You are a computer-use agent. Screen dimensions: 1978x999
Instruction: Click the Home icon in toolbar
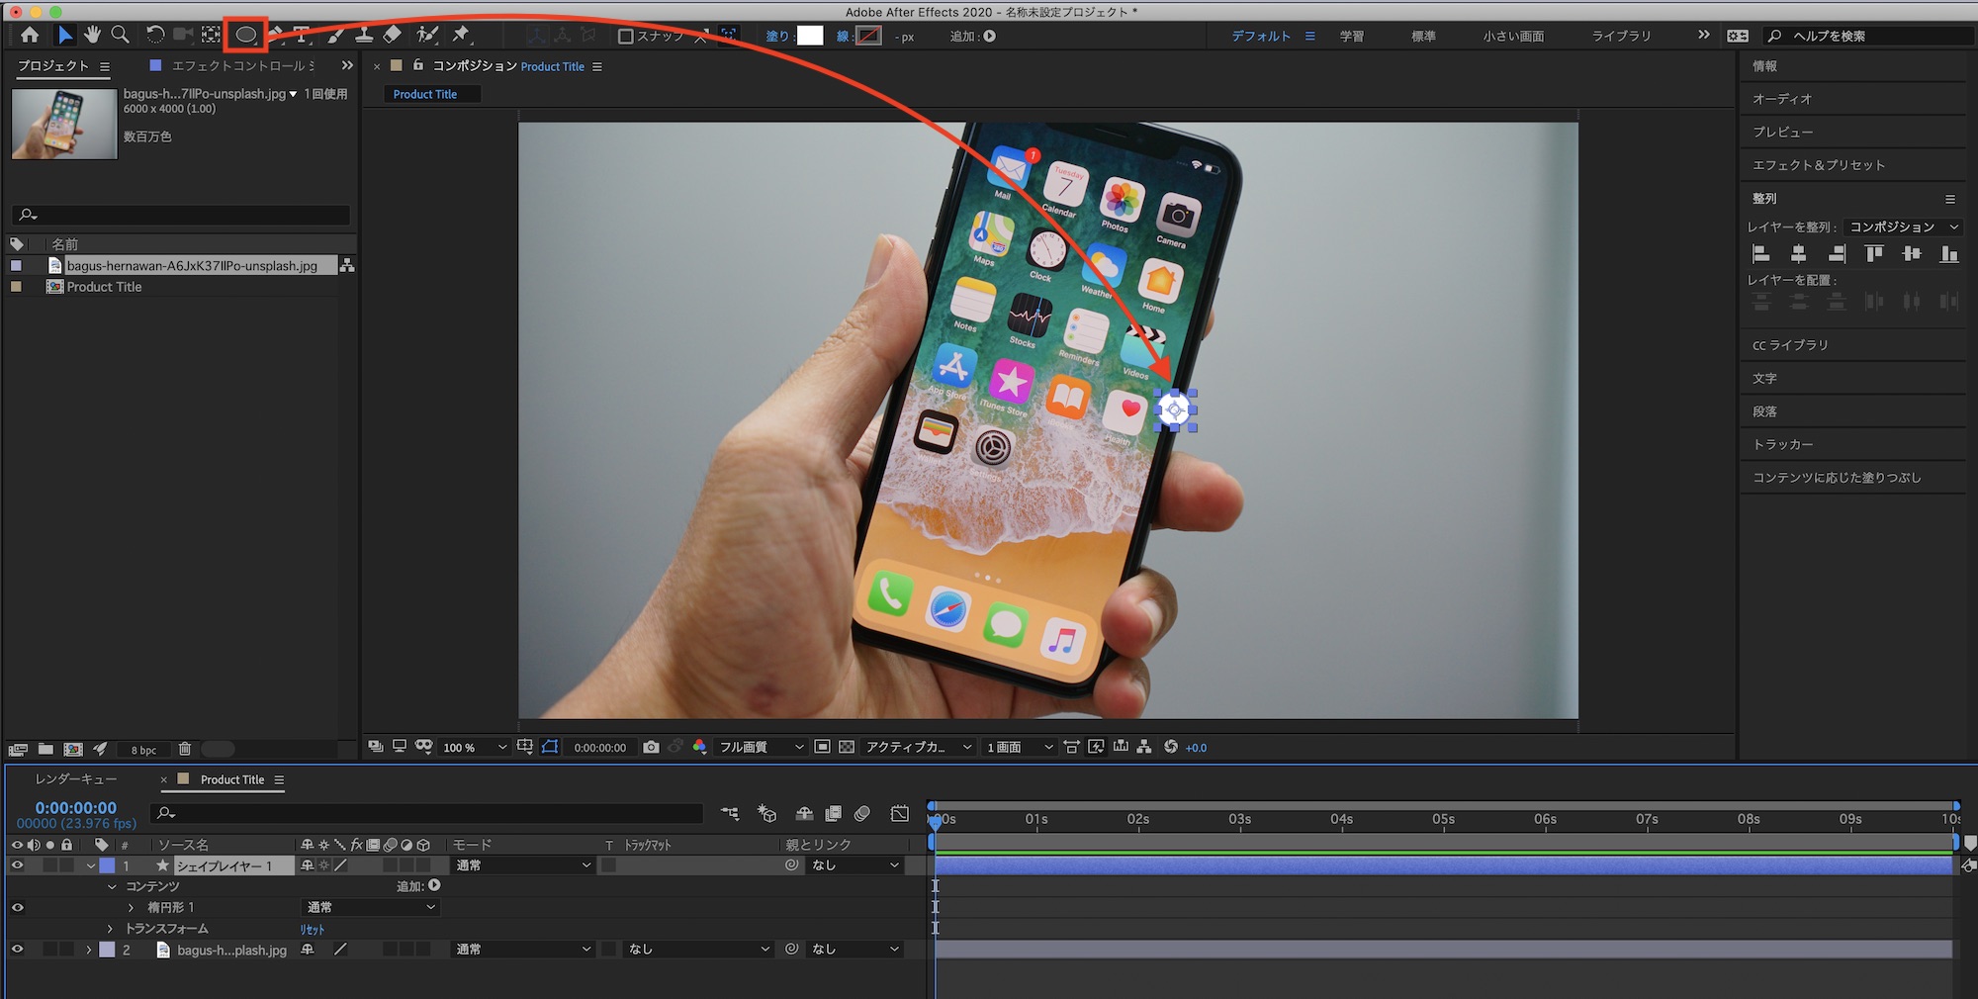point(30,36)
